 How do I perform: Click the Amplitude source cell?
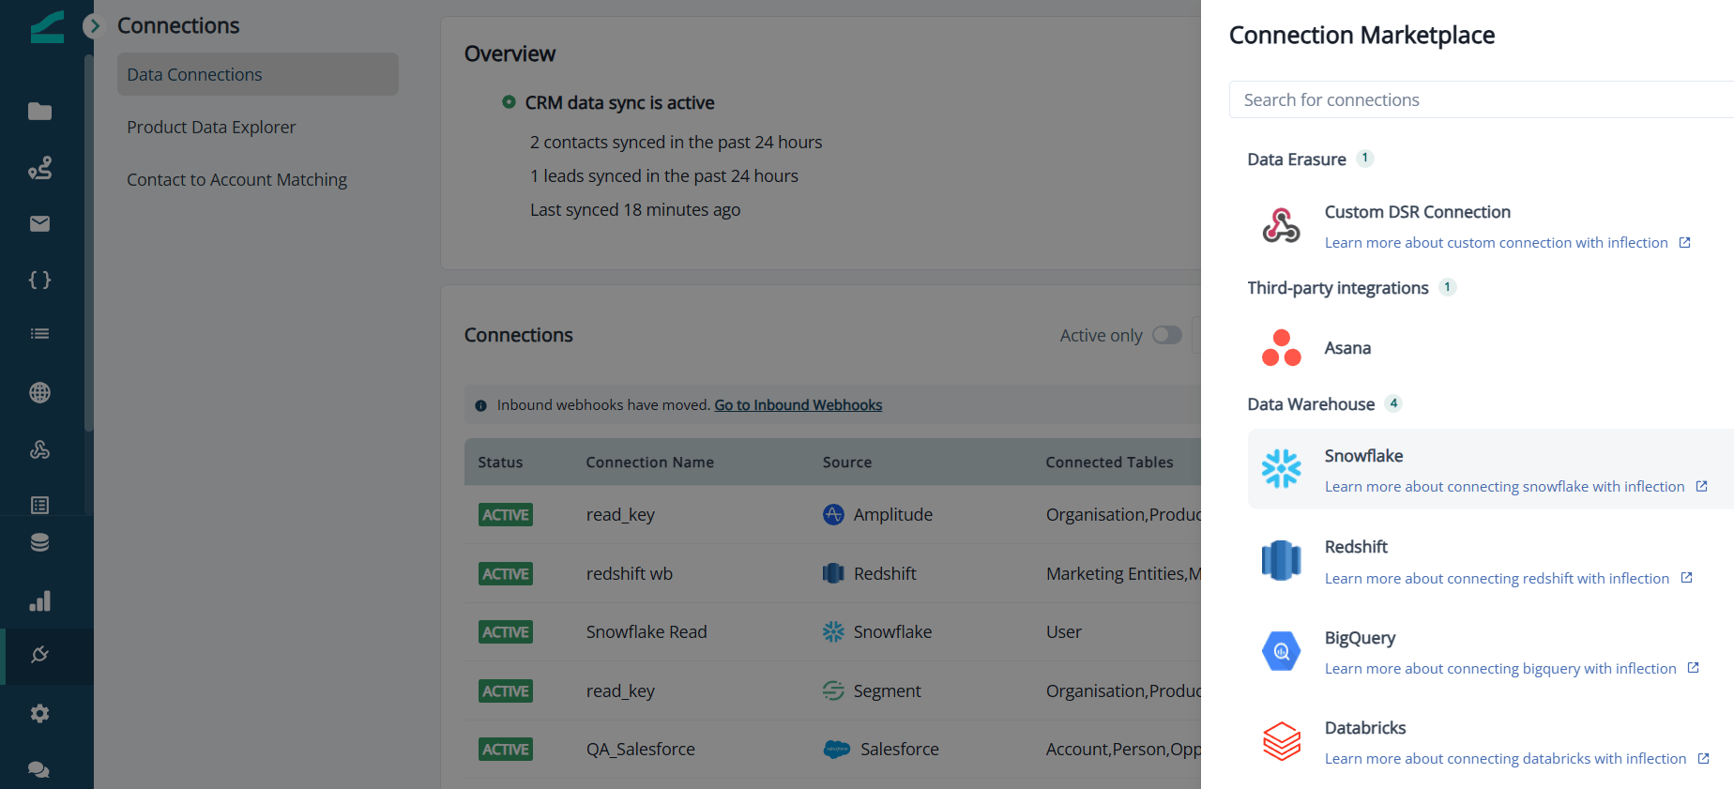877,514
